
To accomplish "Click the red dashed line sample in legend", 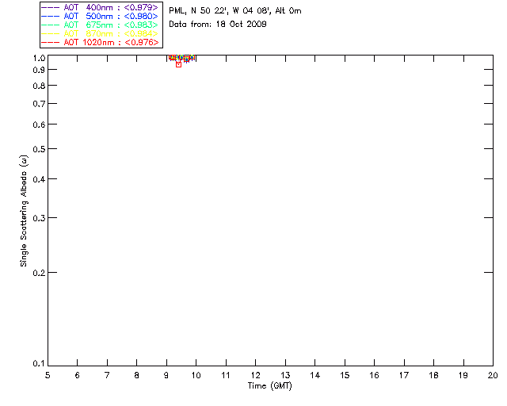I will click(x=51, y=42).
